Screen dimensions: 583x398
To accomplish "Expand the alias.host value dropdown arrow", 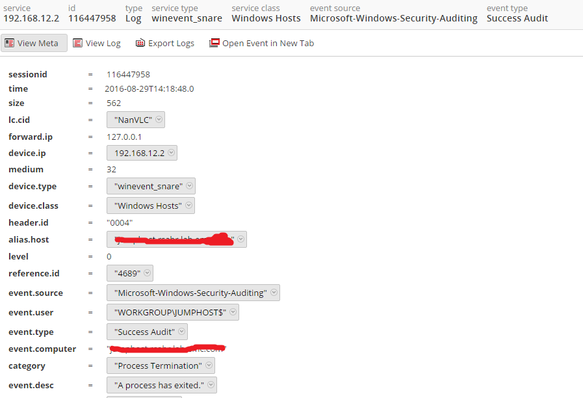I will point(240,239).
